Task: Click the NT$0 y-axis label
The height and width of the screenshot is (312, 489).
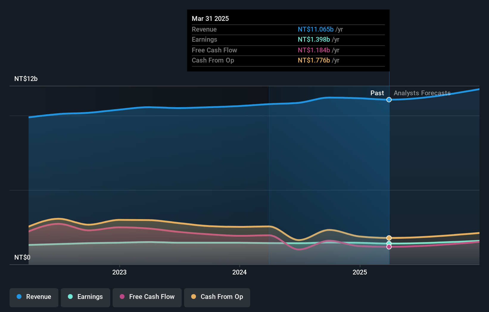Action: (x=22, y=257)
